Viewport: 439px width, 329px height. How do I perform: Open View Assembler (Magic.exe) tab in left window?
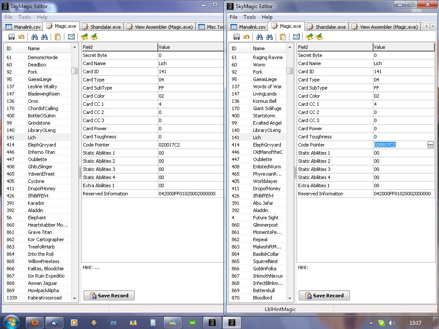pos(159,27)
